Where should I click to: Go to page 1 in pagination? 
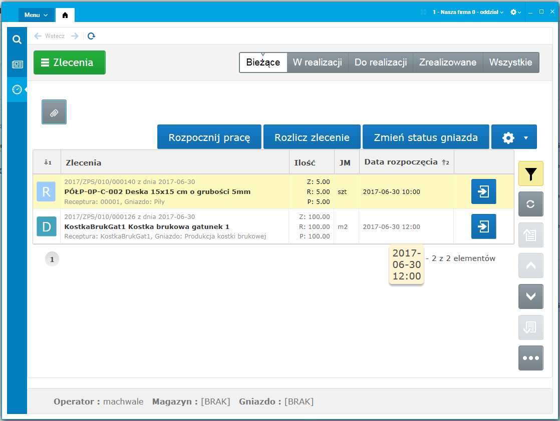point(52,259)
